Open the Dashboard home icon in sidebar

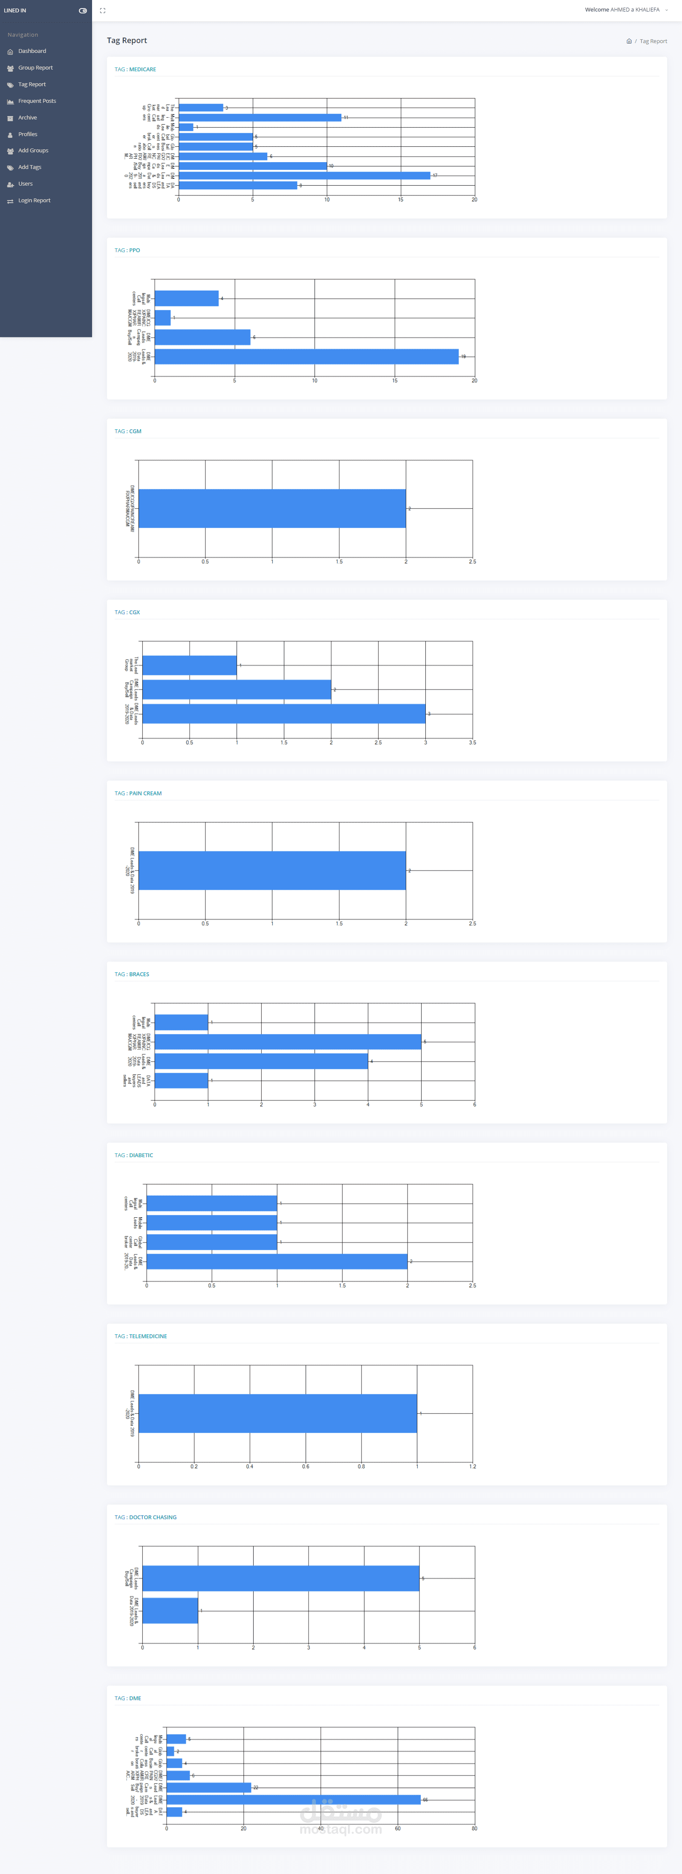click(10, 52)
